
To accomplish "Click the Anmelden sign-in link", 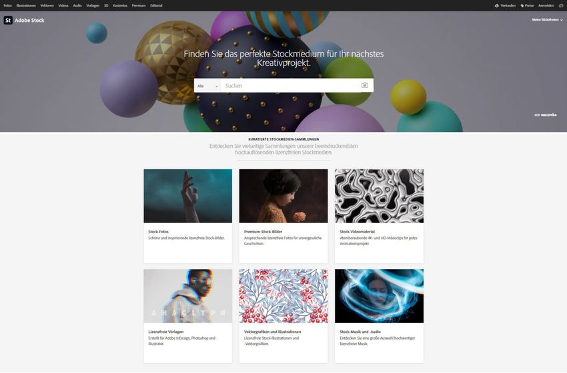I will 546,5.
